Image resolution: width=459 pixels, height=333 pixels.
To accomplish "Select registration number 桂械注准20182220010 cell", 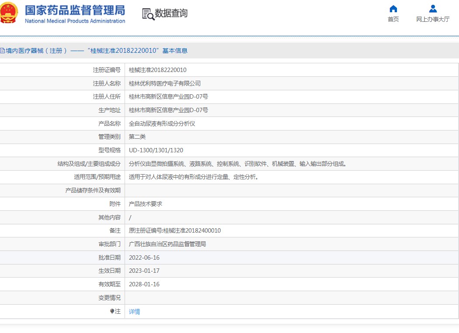I will pyautogui.click(x=157, y=70).
